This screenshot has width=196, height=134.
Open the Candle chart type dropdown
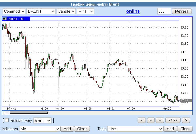66,11
